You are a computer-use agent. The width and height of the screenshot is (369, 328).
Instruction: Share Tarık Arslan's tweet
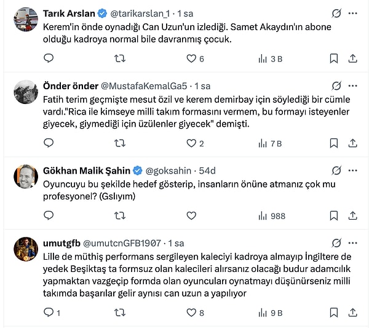(353, 58)
